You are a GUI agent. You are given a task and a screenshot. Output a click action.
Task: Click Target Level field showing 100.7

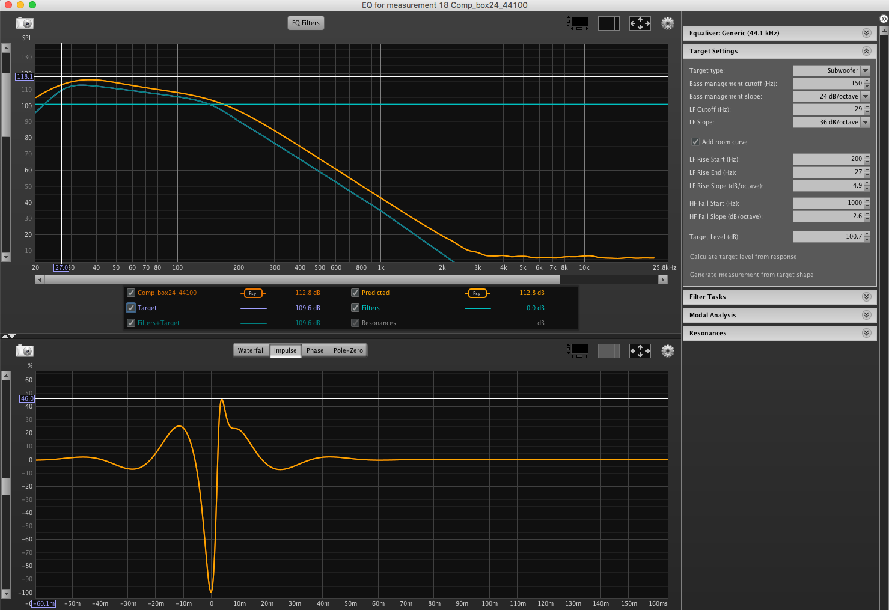(x=828, y=236)
